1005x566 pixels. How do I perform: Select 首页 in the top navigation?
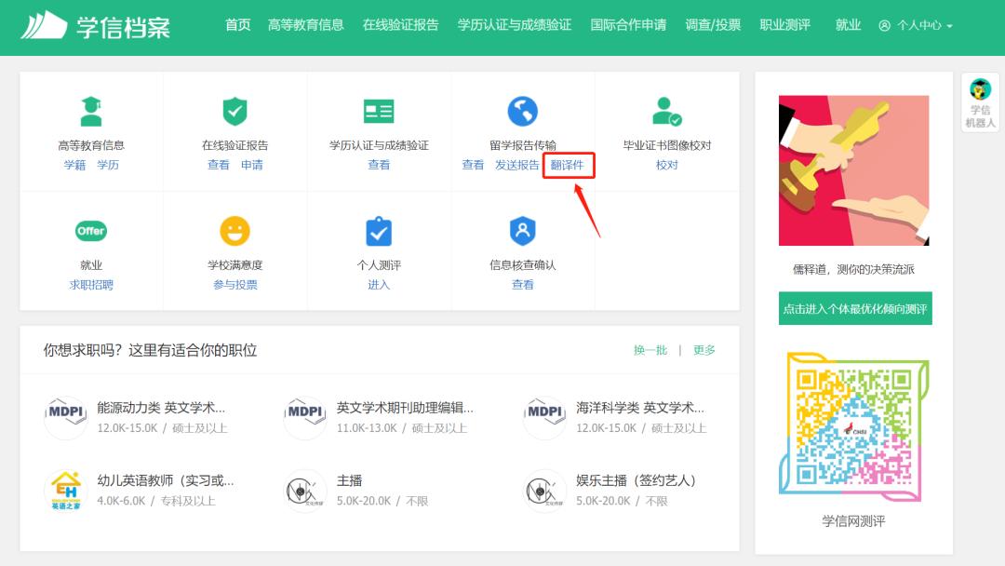[x=237, y=25]
